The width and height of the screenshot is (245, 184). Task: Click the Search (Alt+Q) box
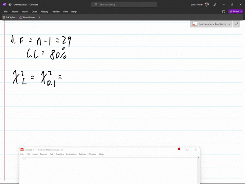point(124,4)
